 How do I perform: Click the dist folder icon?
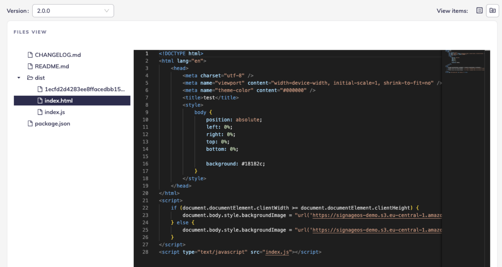coord(30,78)
